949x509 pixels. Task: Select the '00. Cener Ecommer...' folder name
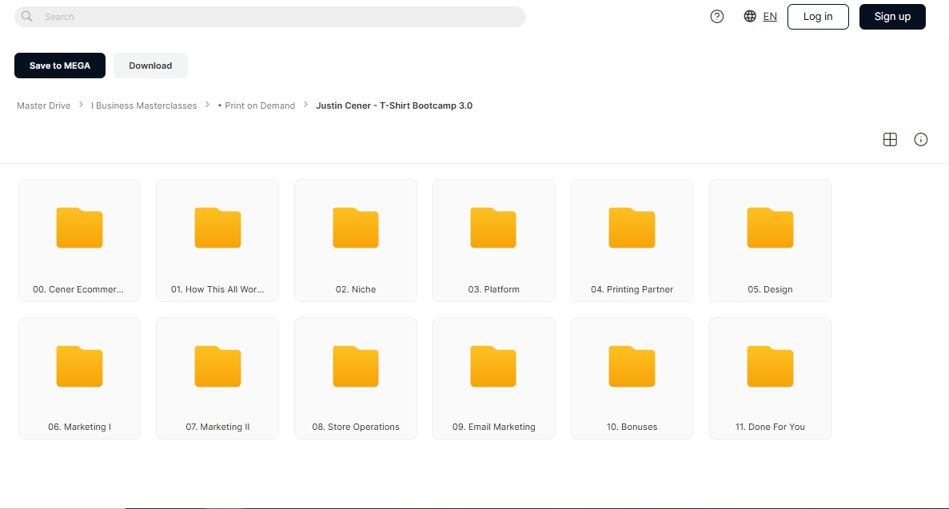click(78, 289)
